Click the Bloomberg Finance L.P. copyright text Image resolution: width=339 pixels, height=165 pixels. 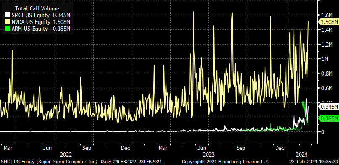pyautogui.click(x=226, y=162)
